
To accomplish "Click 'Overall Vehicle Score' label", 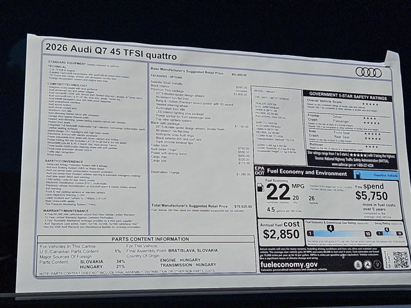I will (324, 101).
